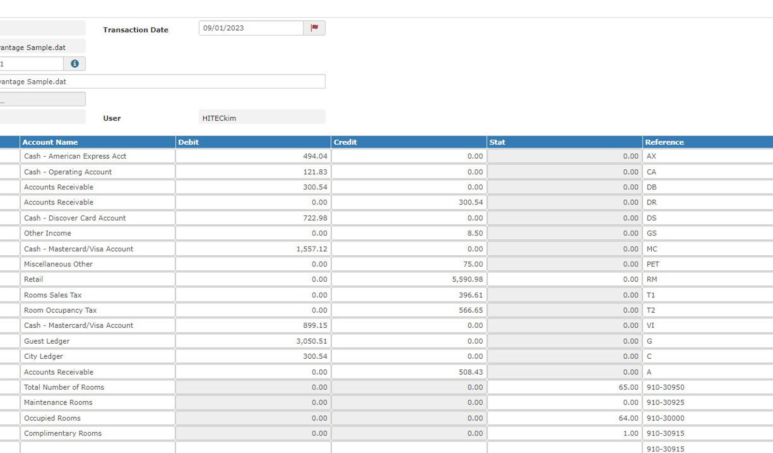This screenshot has height=453, width=773.
Task: Sort by Credit column header
Action: tap(409, 142)
